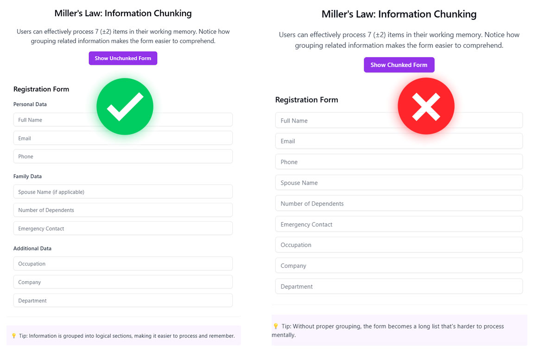Focus the Number of Dependents field under Family Data

123,210
